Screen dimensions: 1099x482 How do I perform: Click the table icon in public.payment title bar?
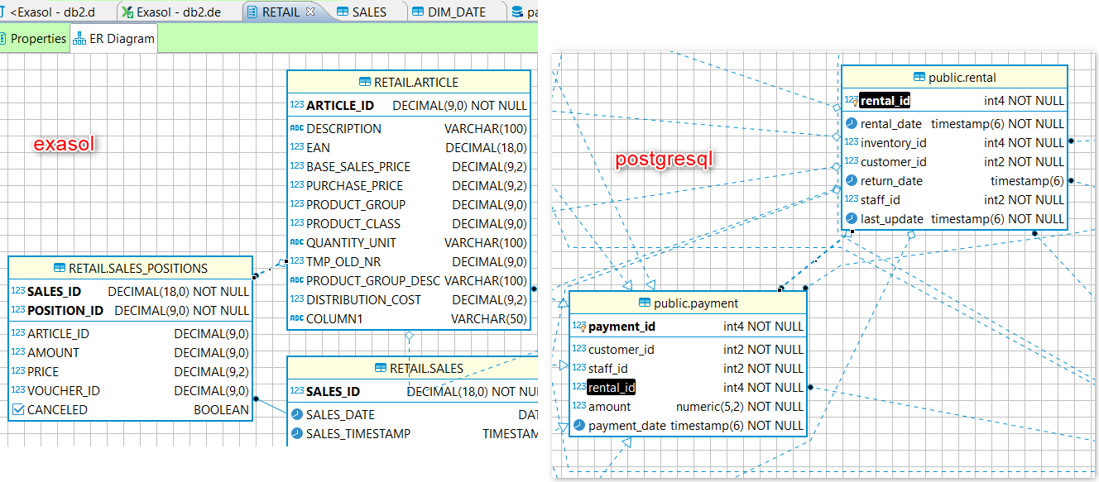pyautogui.click(x=643, y=303)
